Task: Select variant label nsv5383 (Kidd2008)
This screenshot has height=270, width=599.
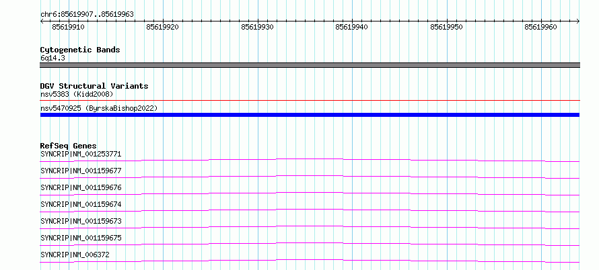Action: (x=77, y=94)
